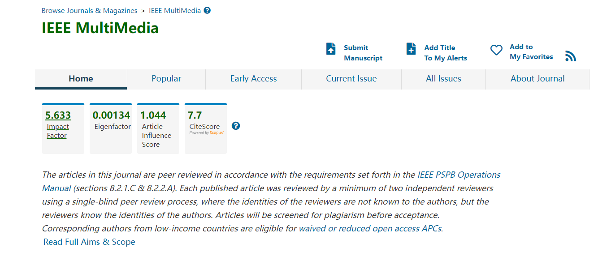Open the All Issues tab

[443, 79]
